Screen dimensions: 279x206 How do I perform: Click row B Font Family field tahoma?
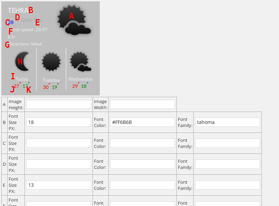[x=227, y=122]
